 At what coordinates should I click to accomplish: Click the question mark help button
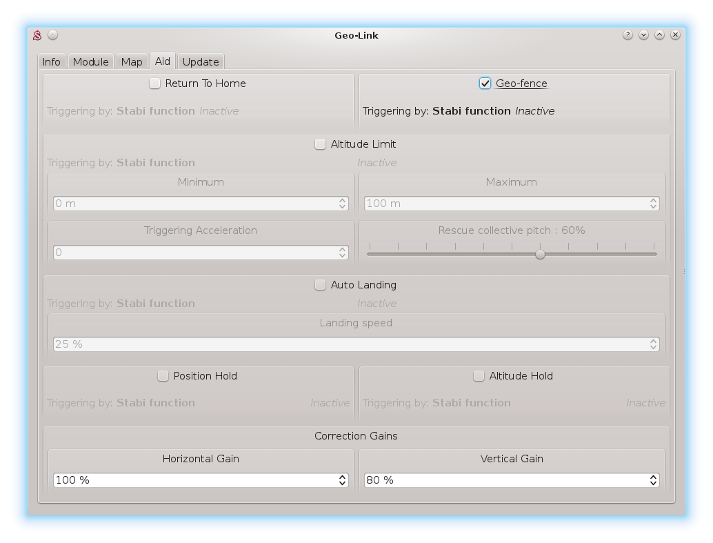tap(627, 35)
